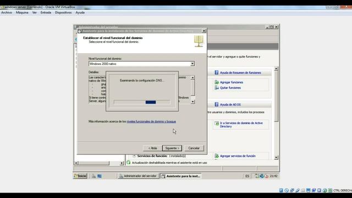Click the Server Manager quick launch icon
This screenshot has width=352, height=198.
click(94, 176)
